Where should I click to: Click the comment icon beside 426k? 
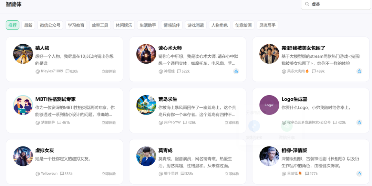185,122
